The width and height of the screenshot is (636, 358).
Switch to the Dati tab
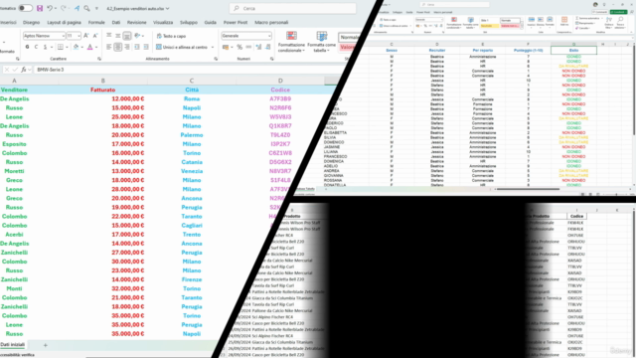point(116,22)
